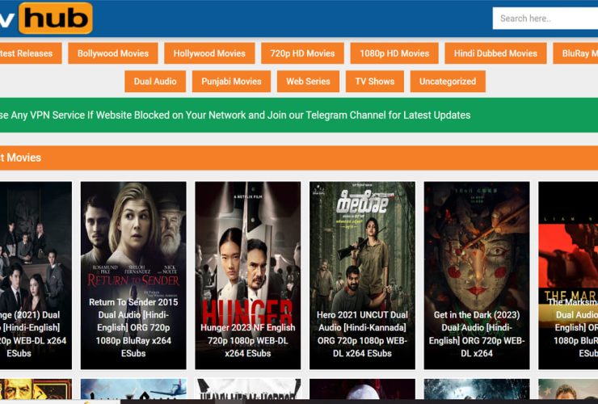
Task: Select 720p HD Movies category
Action: (x=302, y=53)
